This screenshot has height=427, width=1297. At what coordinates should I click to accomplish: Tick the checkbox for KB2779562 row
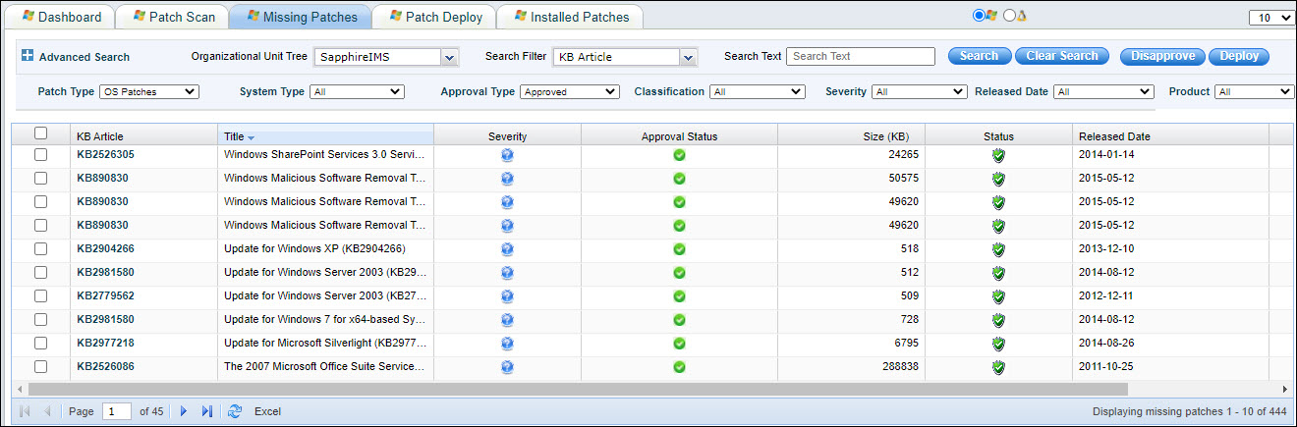pyautogui.click(x=40, y=295)
